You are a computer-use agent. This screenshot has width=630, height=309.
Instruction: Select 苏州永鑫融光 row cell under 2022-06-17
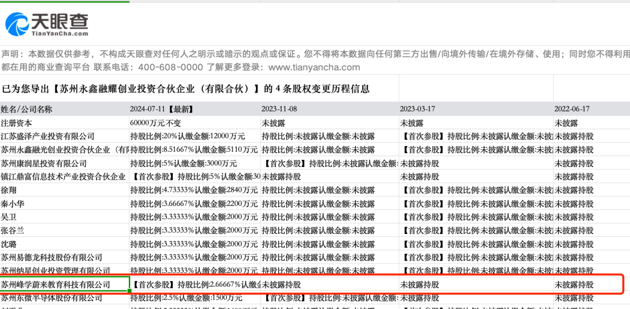pos(591,150)
